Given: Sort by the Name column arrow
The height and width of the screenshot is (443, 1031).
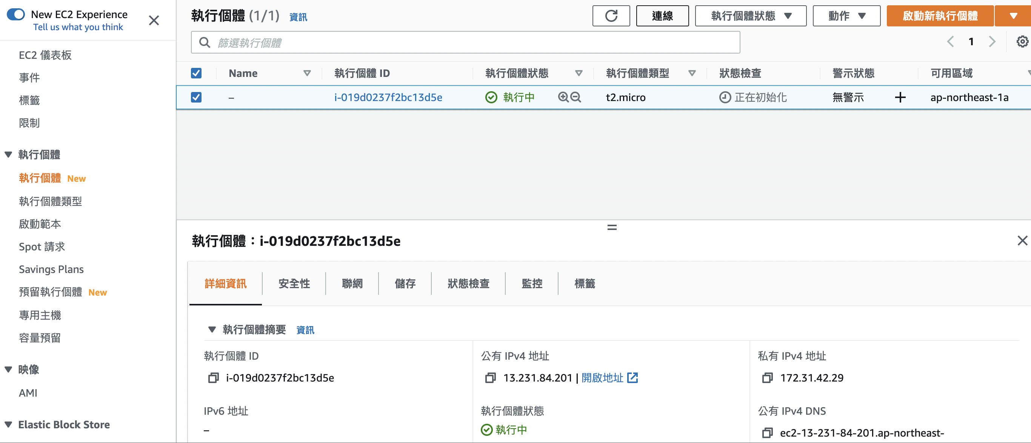Looking at the screenshot, I should coord(307,73).
